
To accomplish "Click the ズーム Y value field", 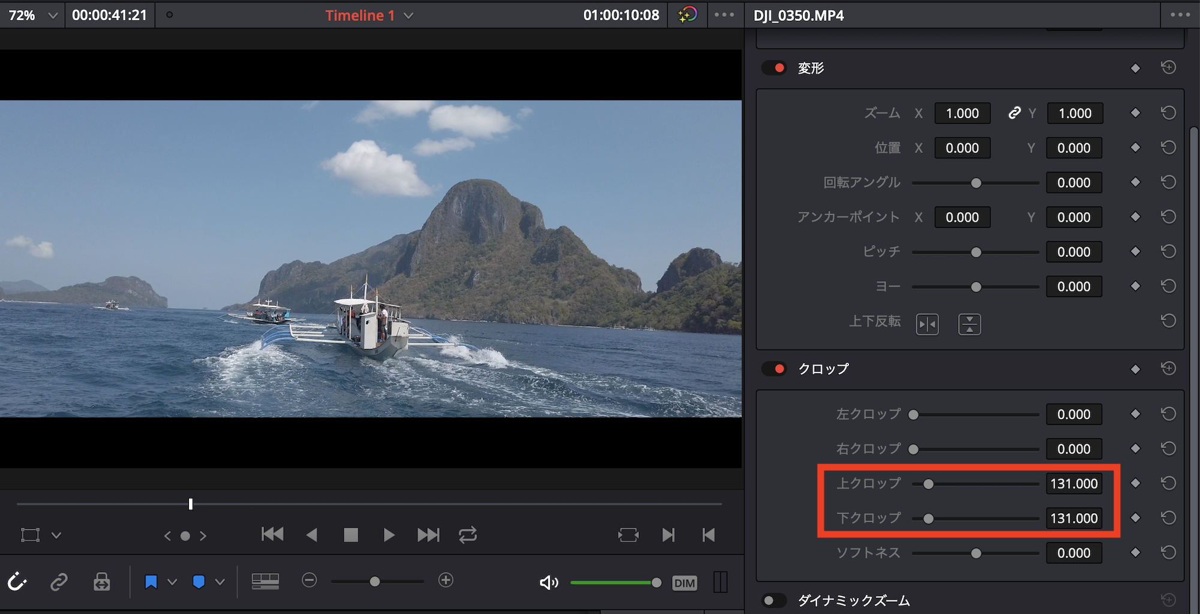I will [x=1075, y=113].
